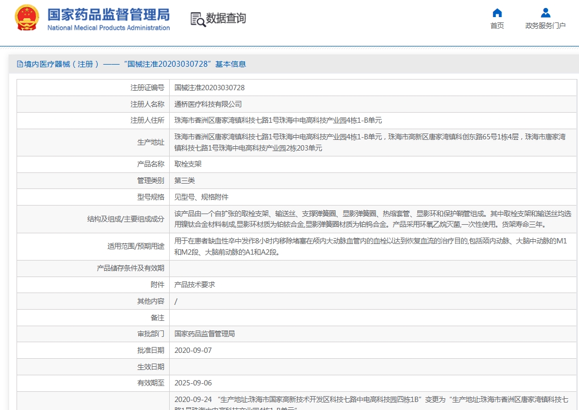Click the 产品名称 row label
This screenshot has width=579, height=410.
click(150, 164)
